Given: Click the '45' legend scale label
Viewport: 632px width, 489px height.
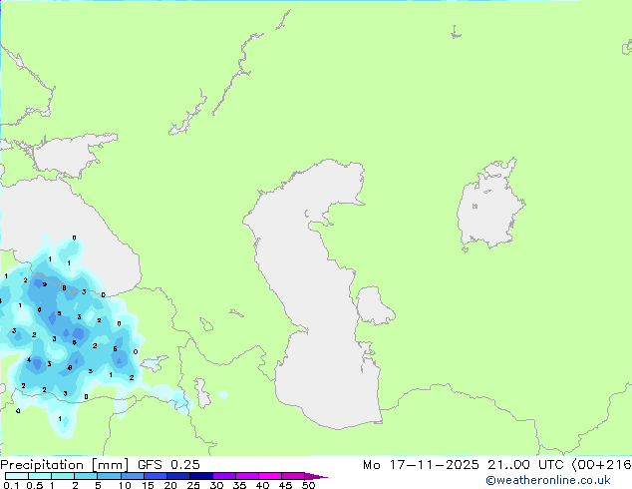Looking at the screenshot, I should (x=285, y=485).
